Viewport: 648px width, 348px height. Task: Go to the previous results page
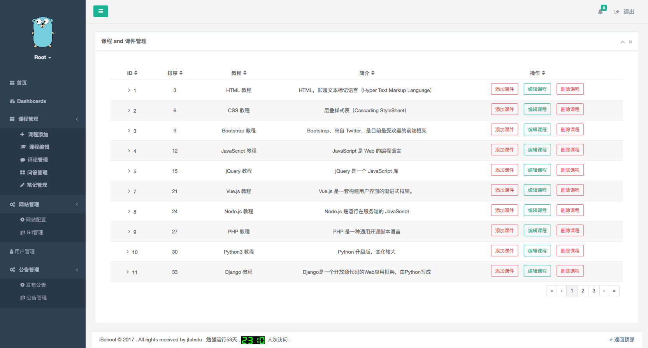pyautogui.click(x=562, y=291)
